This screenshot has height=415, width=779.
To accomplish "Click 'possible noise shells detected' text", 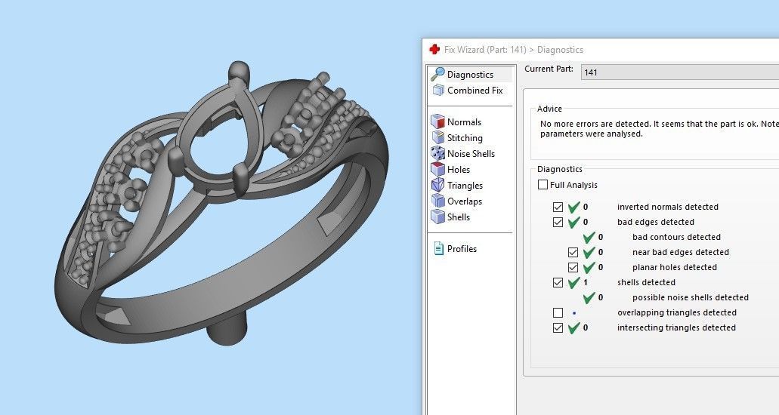I will click(690, 297).
